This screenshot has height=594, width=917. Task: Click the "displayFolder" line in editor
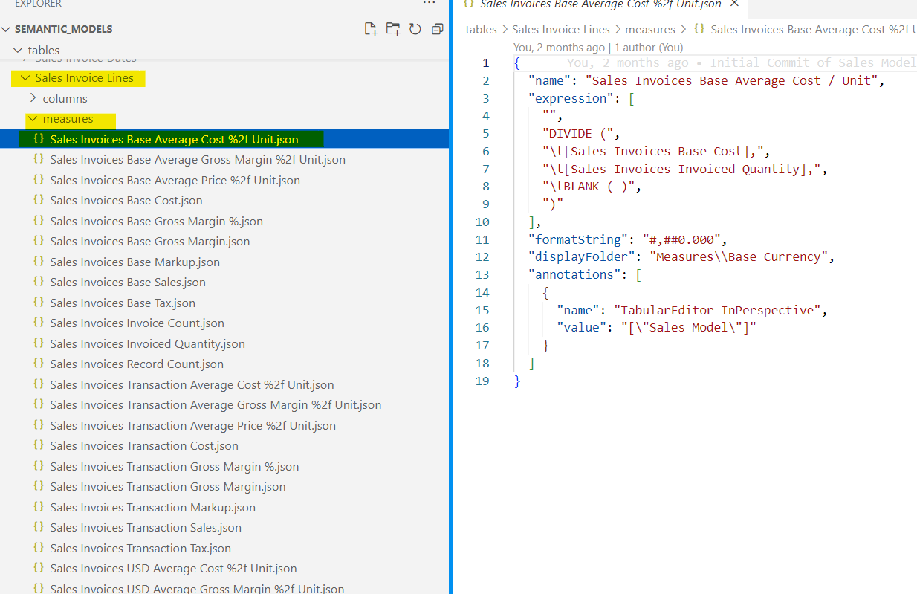click(681, 257)
